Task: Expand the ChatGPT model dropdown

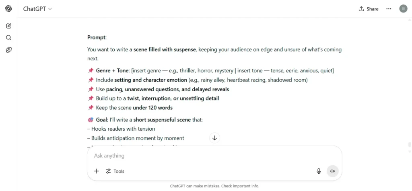Action: point(37,9)
